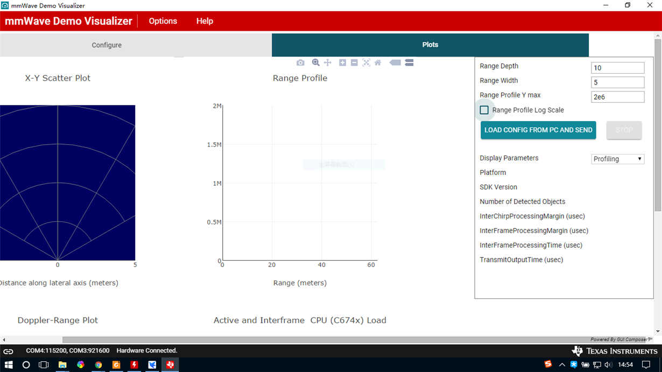662x372 pixels.
Task: Show hidden system tray icons
Action: coord(562,364)
